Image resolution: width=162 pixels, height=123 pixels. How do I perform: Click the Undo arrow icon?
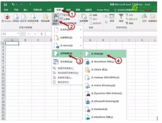[13, 5]
